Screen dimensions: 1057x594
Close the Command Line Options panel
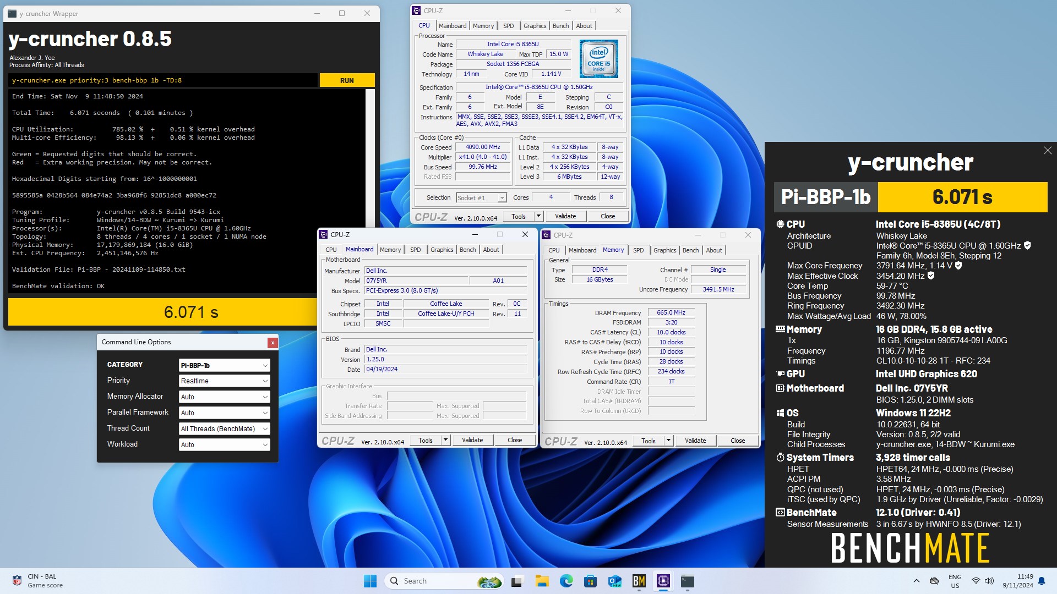tap(272, 343)
